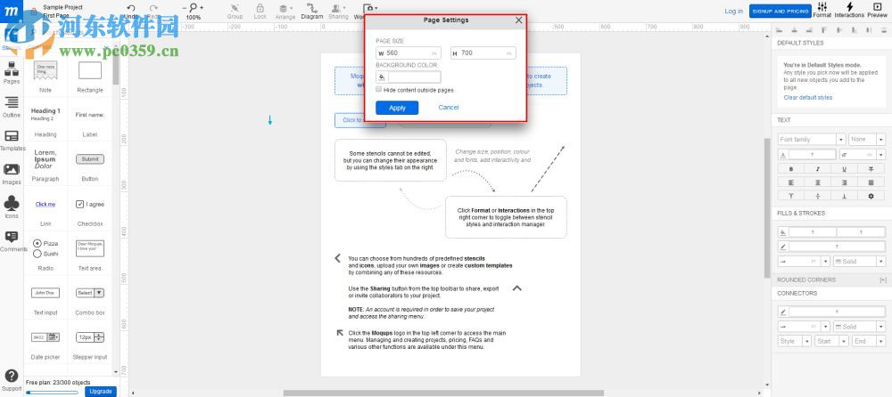Open connector Start dropdown

[x=831, y=341]
